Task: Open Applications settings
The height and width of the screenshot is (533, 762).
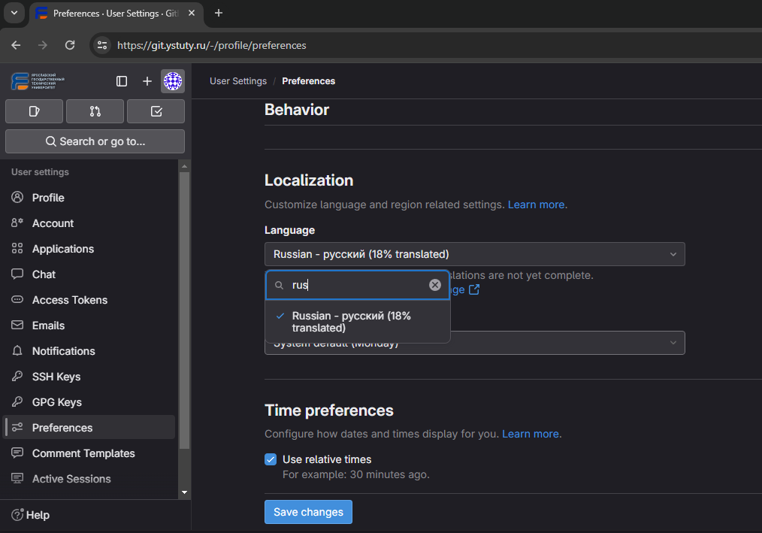Action: (x=89, y=249)
